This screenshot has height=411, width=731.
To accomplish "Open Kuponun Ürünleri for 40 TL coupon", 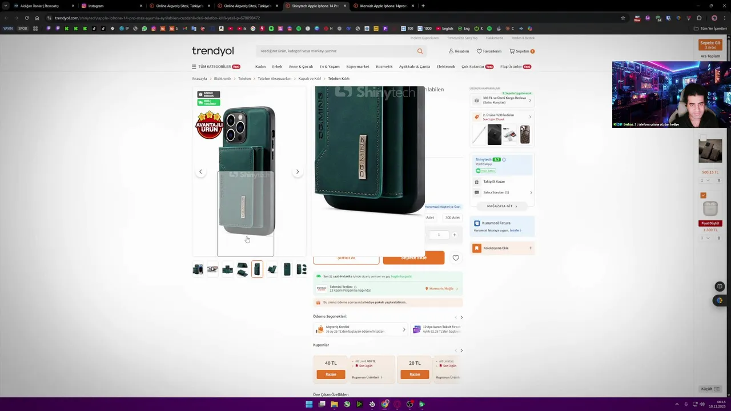I will tap(367, 377).
